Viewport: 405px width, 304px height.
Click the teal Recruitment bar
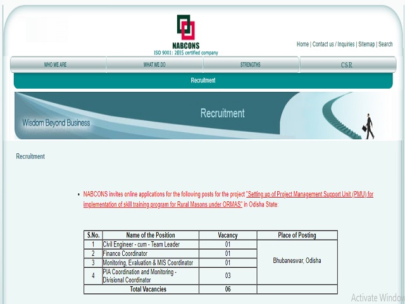pos(203,80)
